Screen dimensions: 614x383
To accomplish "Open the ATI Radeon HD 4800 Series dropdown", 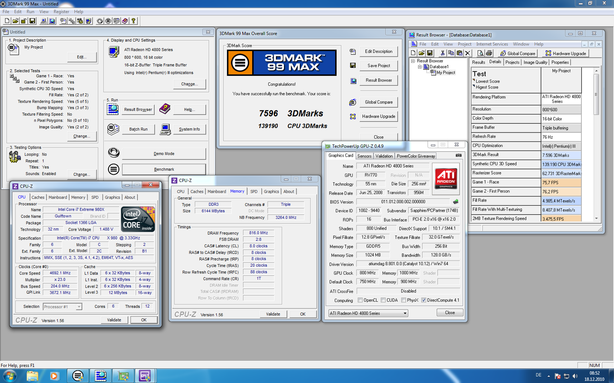I will [x=368, y=313].
